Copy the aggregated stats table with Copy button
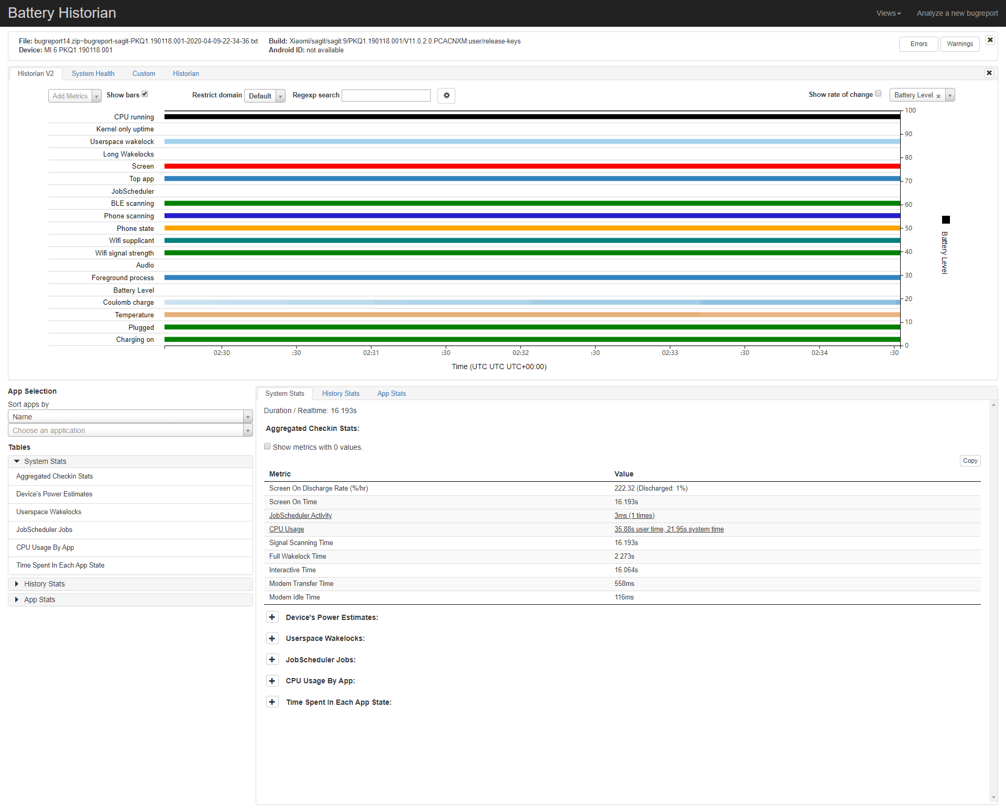The width and height of the screenshot is (1006, 810). coord(970,461)
